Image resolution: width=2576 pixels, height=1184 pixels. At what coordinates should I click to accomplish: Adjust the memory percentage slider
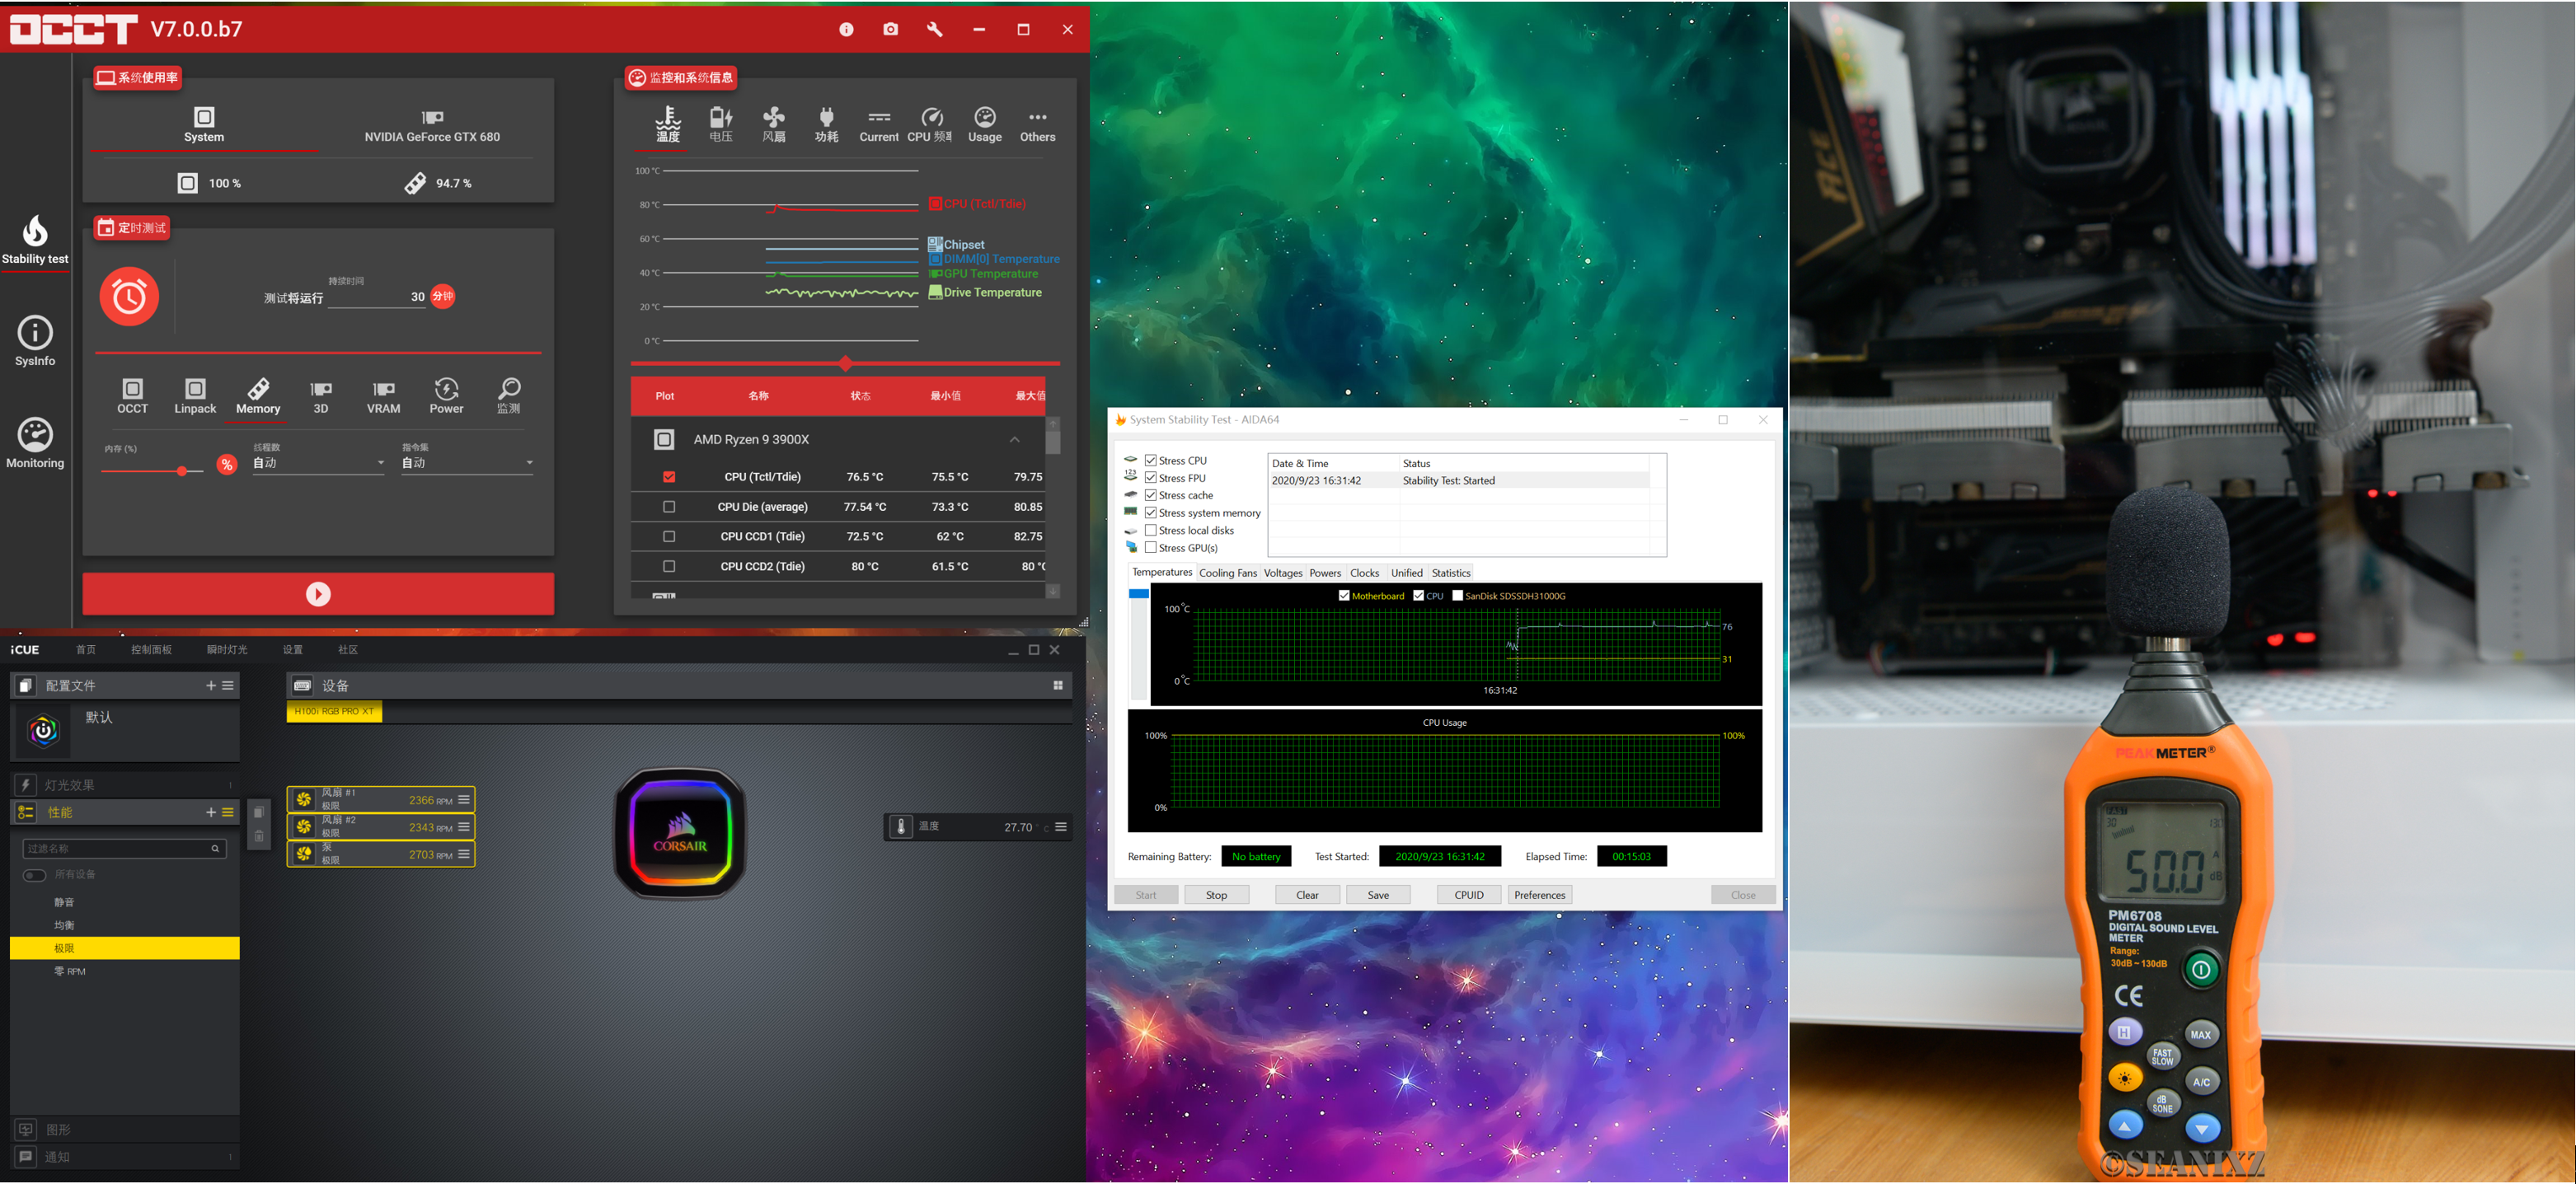point(182,470)
